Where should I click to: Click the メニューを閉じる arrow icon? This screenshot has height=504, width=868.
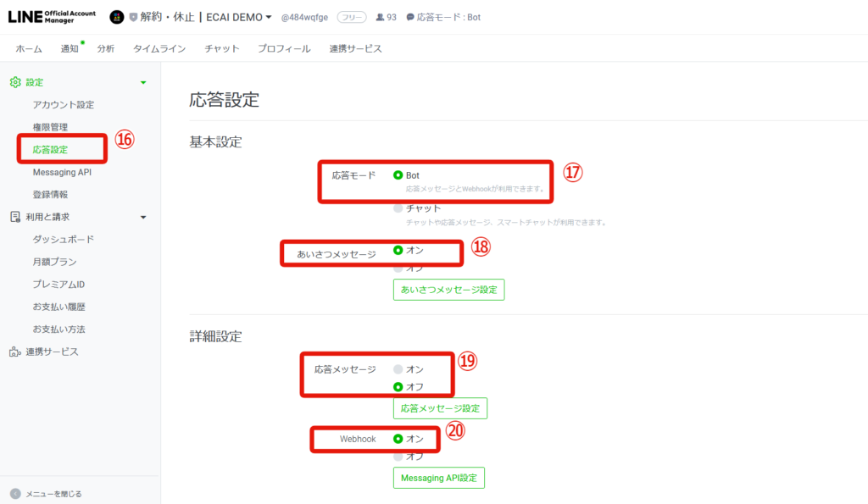[x=15, y=494]
